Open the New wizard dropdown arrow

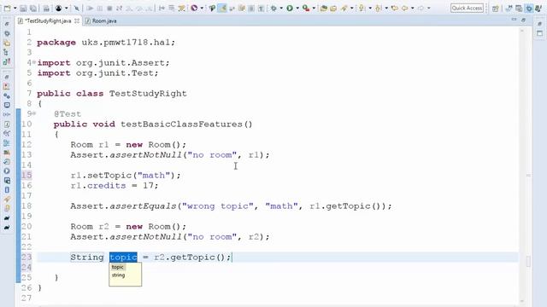point(15,8)
